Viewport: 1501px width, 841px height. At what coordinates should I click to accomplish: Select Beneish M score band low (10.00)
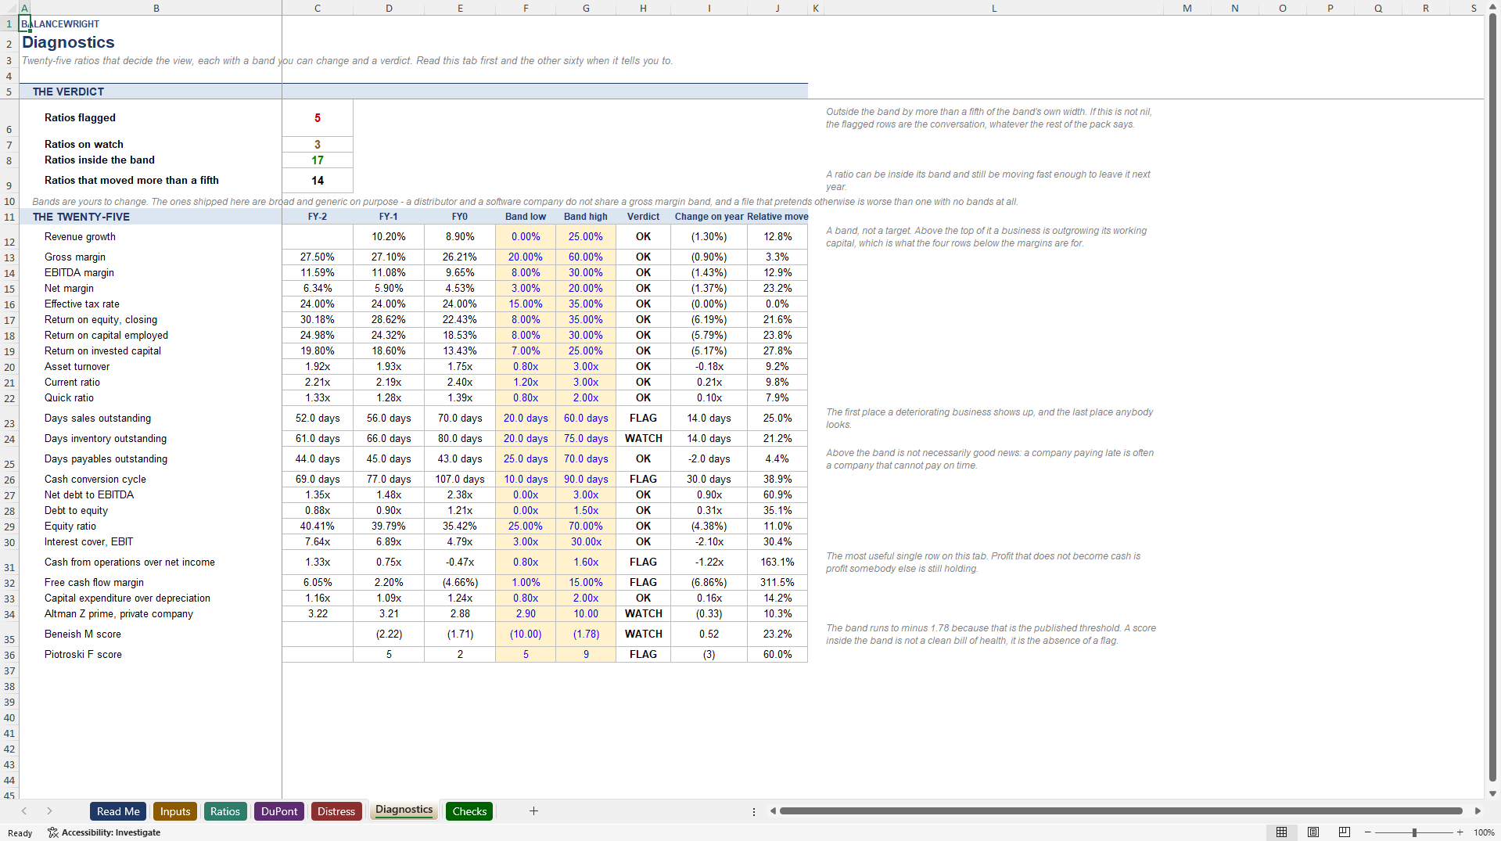[526, 634]
